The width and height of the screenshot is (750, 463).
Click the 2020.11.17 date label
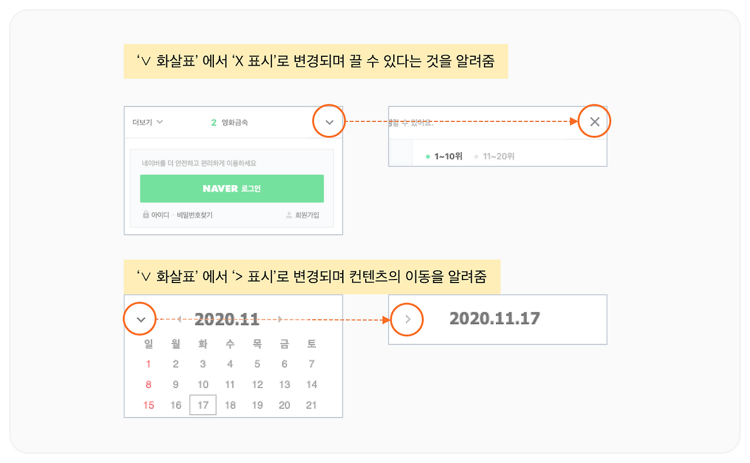click(495, 318)
